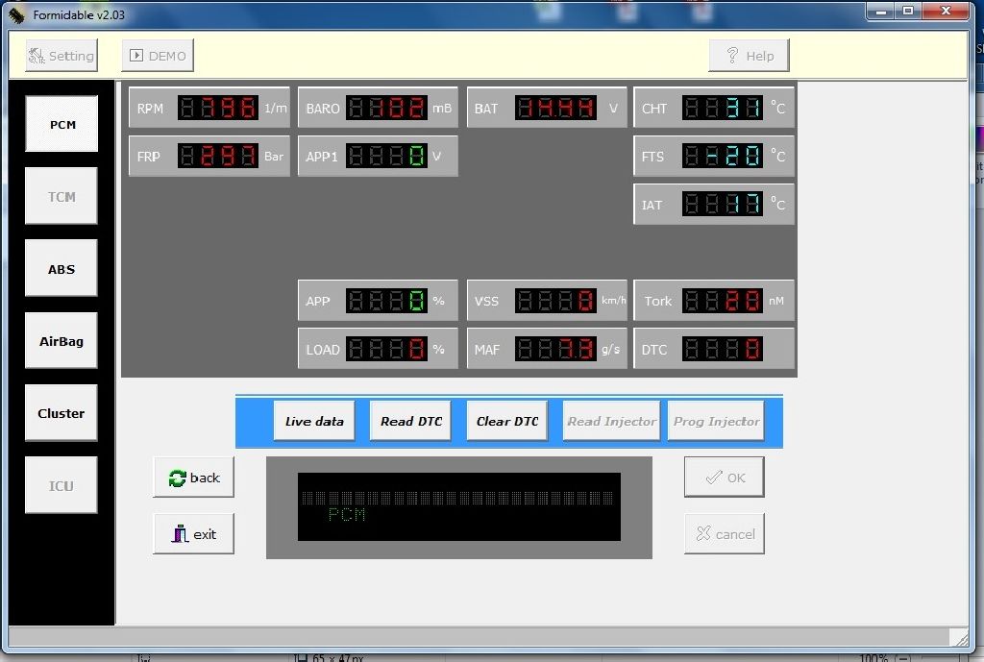Open the ABS module
Viewport: 984px width, 662px height.
click(61, 269)
